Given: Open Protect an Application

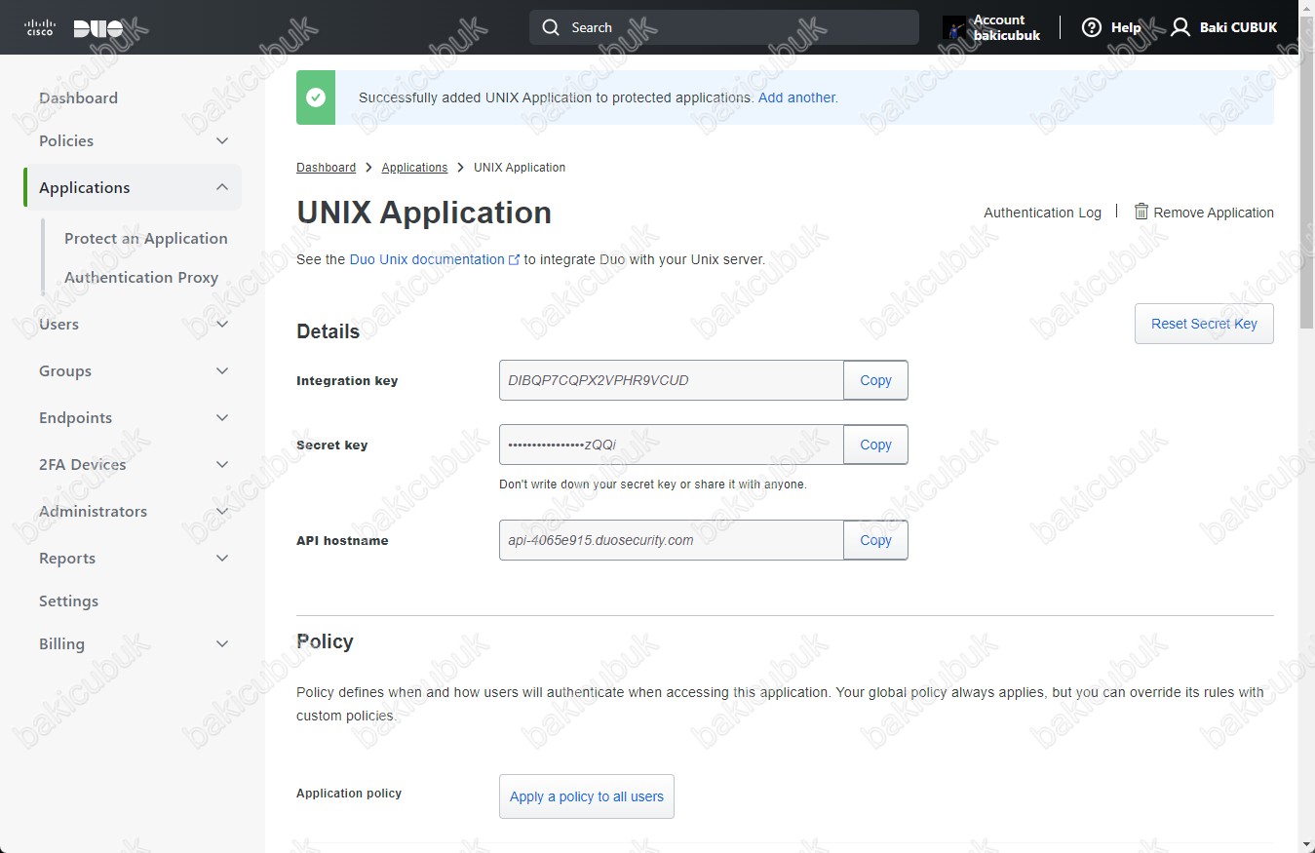Looking at the screenshot, I should [146, 238].
